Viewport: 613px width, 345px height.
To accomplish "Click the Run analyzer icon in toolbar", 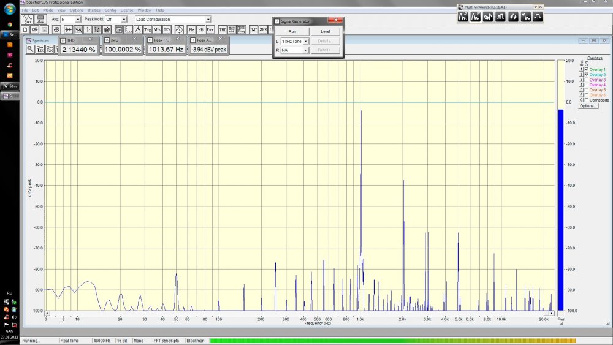I will point(26,19).
